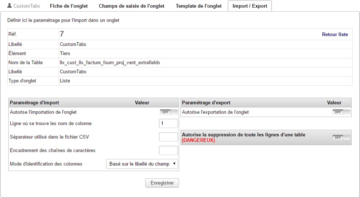Open the Mode d'identification des colonnes dropdown
Image resolution: width=360 pixels, height=198 pixels.
142,164
